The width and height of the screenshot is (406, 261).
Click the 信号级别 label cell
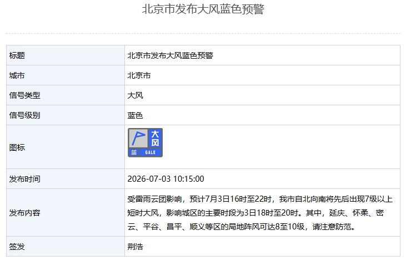coord(66,115)
